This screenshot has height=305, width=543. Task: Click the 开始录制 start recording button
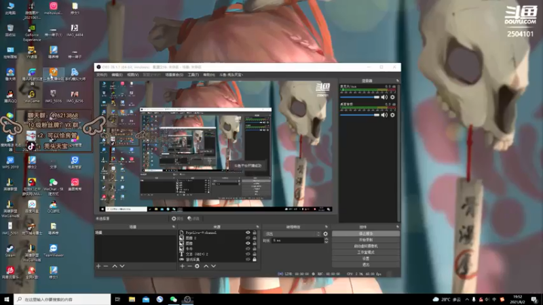[x=366, y=240]
